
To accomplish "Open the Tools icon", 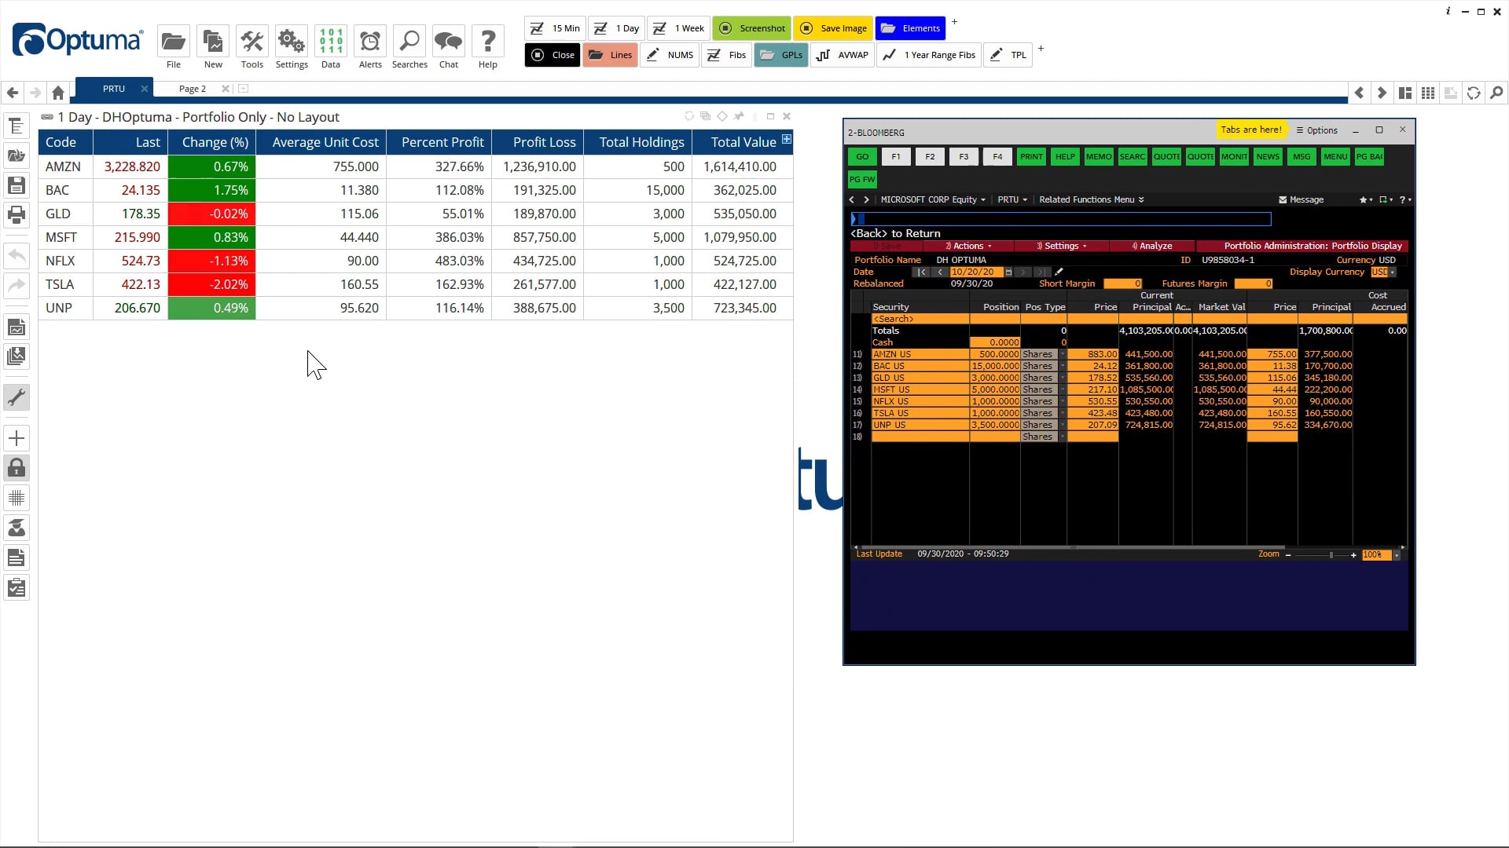I will [x=252, y=42].
